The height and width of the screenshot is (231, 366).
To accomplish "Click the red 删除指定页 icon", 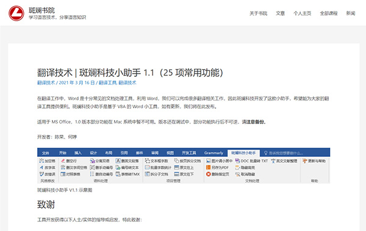I will coord(209,174).
